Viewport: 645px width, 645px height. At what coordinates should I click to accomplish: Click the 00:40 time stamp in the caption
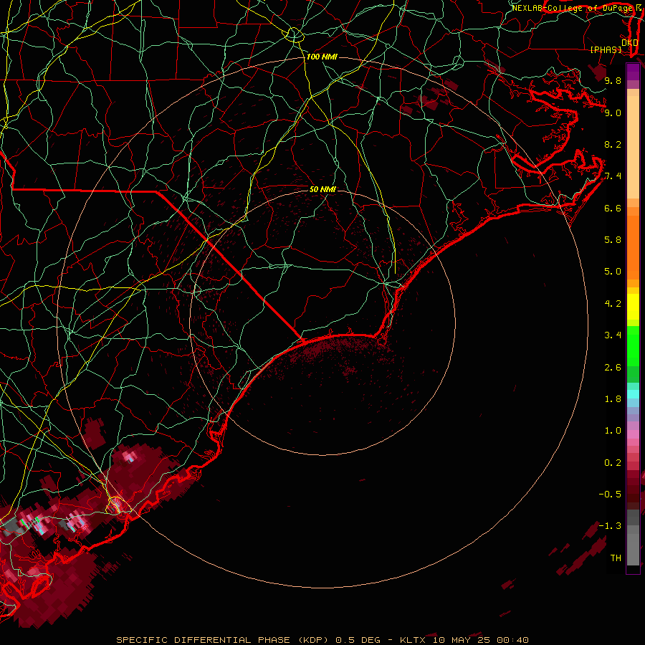(x=512, y=640)
